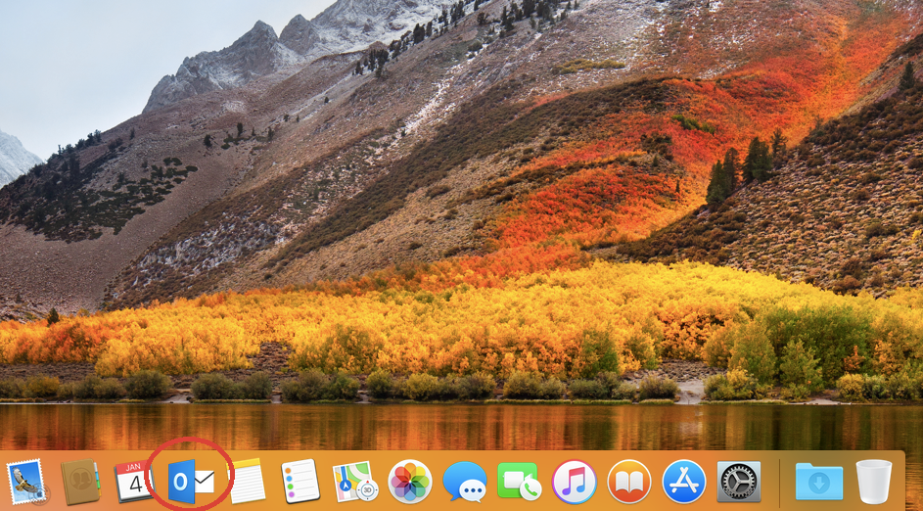Open the yellow Notes app

click(x=246, y=482)
